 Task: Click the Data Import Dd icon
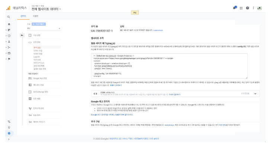coord(30,122)
